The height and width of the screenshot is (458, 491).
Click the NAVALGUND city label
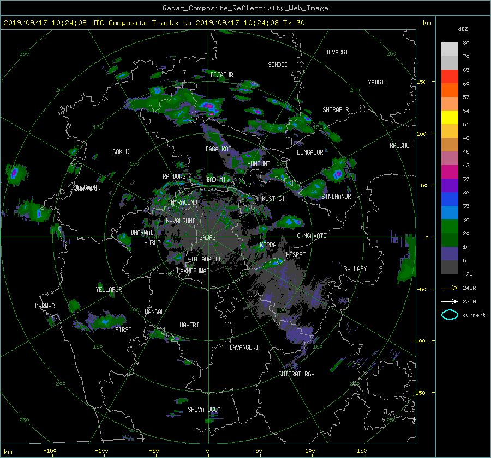pos(181,221)
